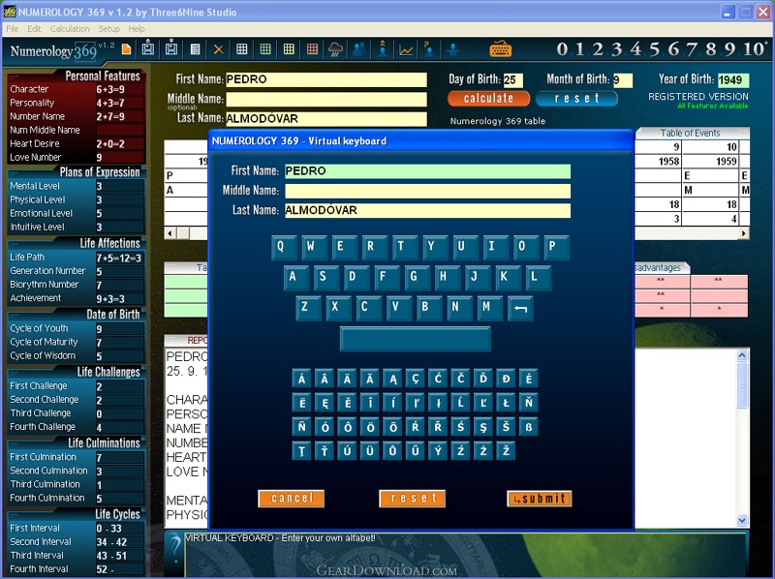Click the load-from-disk floppy icon with up arrow

148,47
